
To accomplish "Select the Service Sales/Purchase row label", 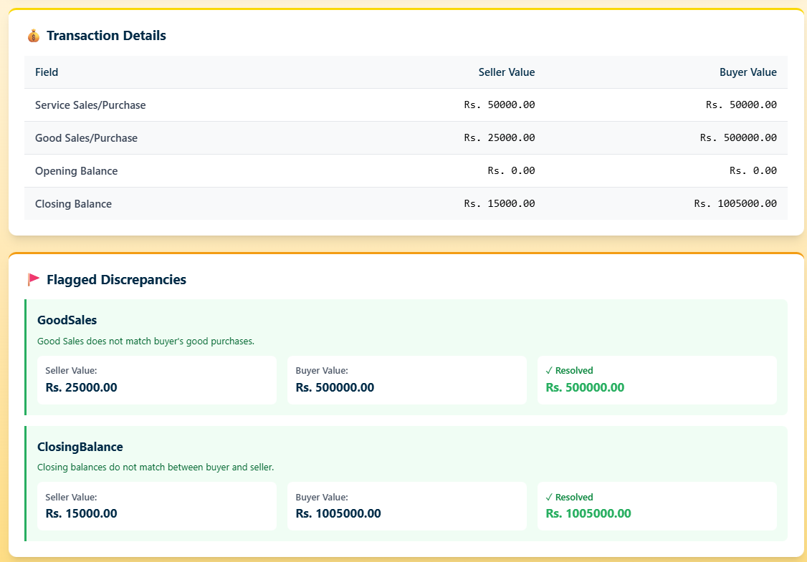I will [90, 105].
